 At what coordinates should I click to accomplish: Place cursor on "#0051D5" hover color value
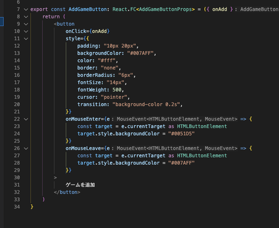[181, 134]
